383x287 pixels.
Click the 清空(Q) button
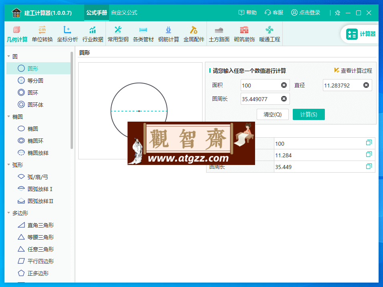point(273,114)
